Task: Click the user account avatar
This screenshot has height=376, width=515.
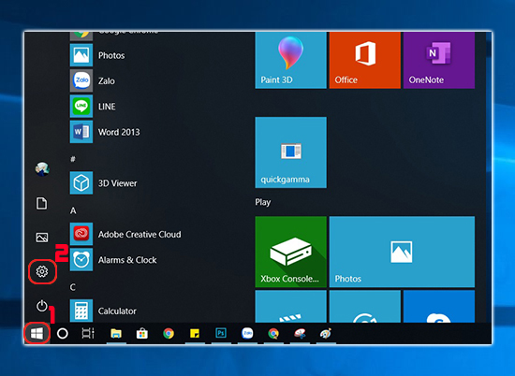Action: [42, 169]
